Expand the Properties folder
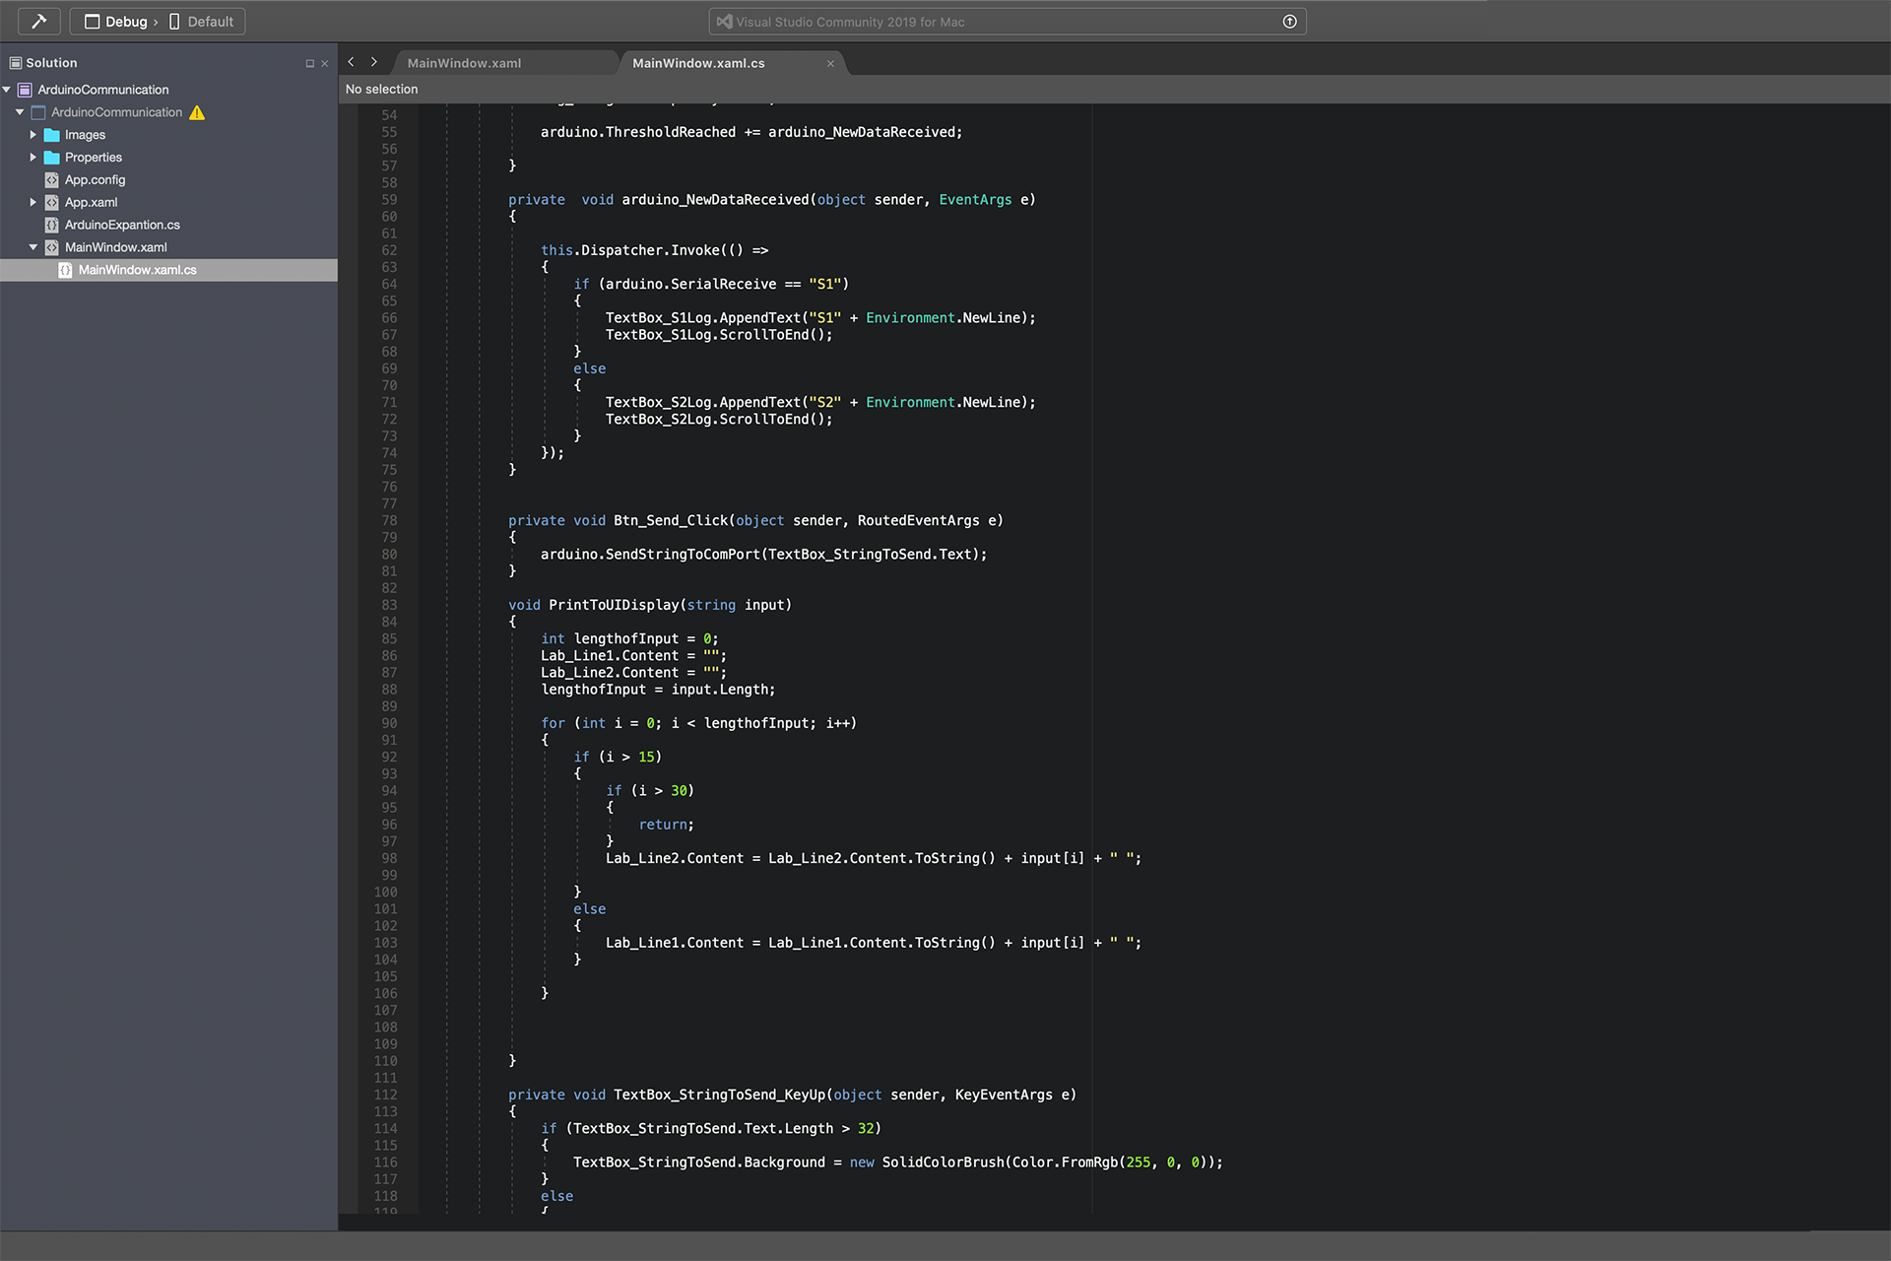The height and width of the screenshot is (1261, 1891). click(33, 158)
